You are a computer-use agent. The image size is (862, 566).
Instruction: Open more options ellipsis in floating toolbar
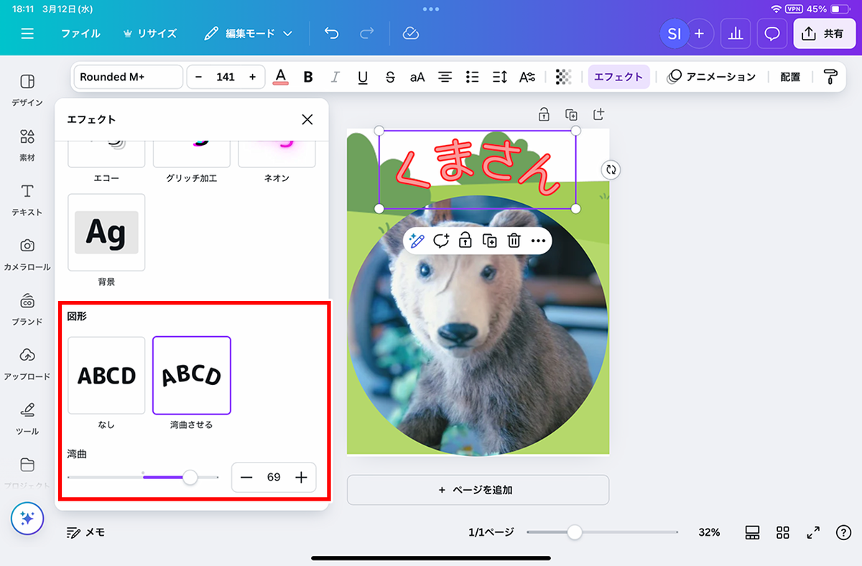tap(538, 241)
